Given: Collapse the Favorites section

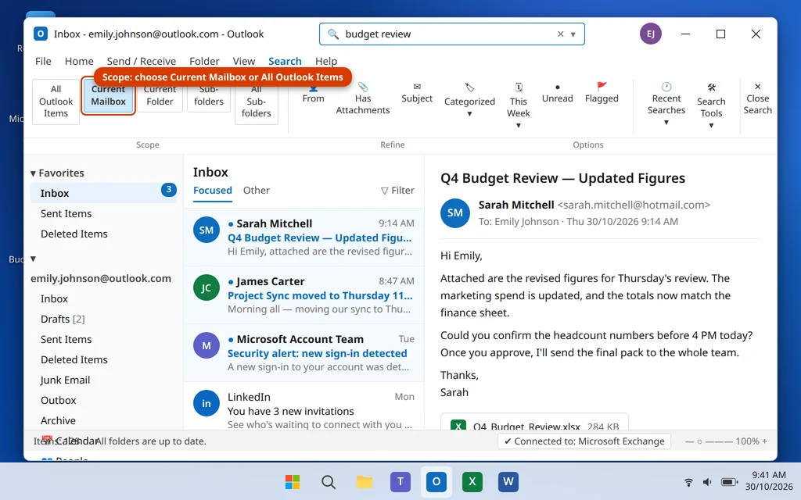Looking at the screenshot, I should point(33,173).
